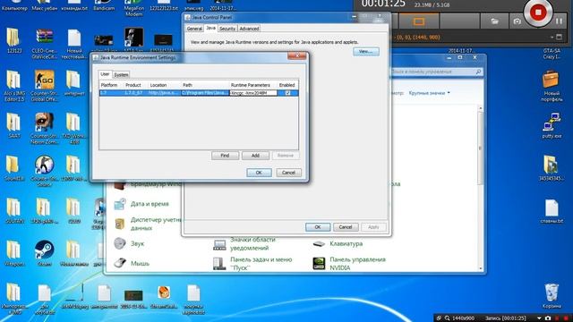Open Клавиатура keyboard settings in Control Panel
This screenshot has width=573, height=322.
click(346, 243)
